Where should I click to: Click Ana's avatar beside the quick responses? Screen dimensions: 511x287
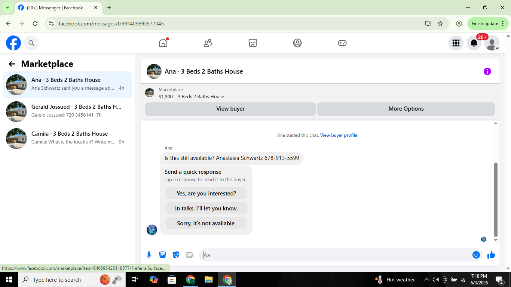pos(152,230)
